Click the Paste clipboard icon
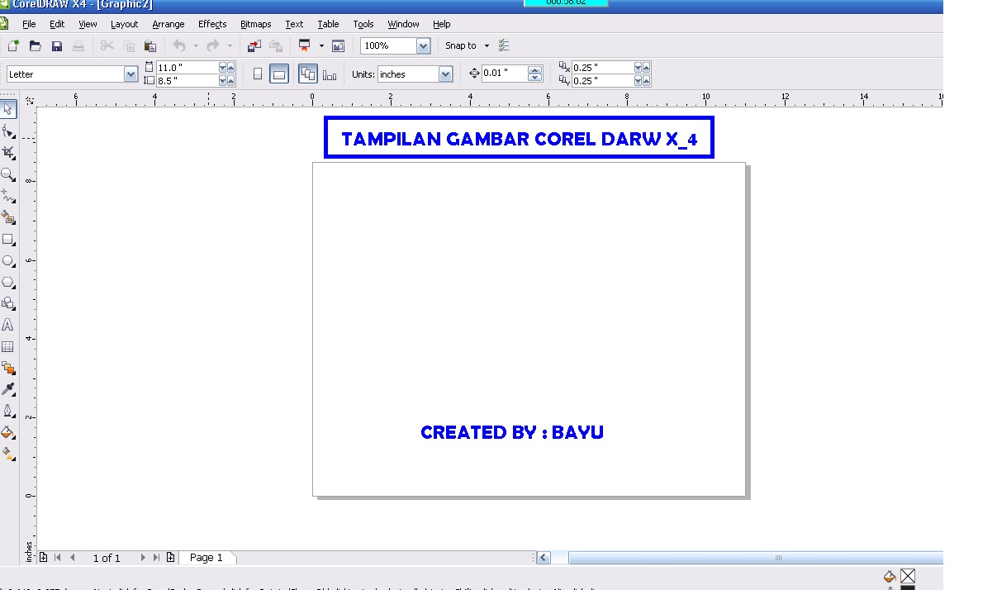 click(x=150, y=45)
